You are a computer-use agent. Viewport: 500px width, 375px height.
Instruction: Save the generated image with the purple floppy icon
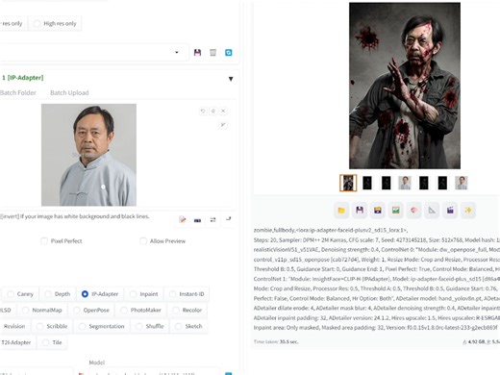click(360, 211)
